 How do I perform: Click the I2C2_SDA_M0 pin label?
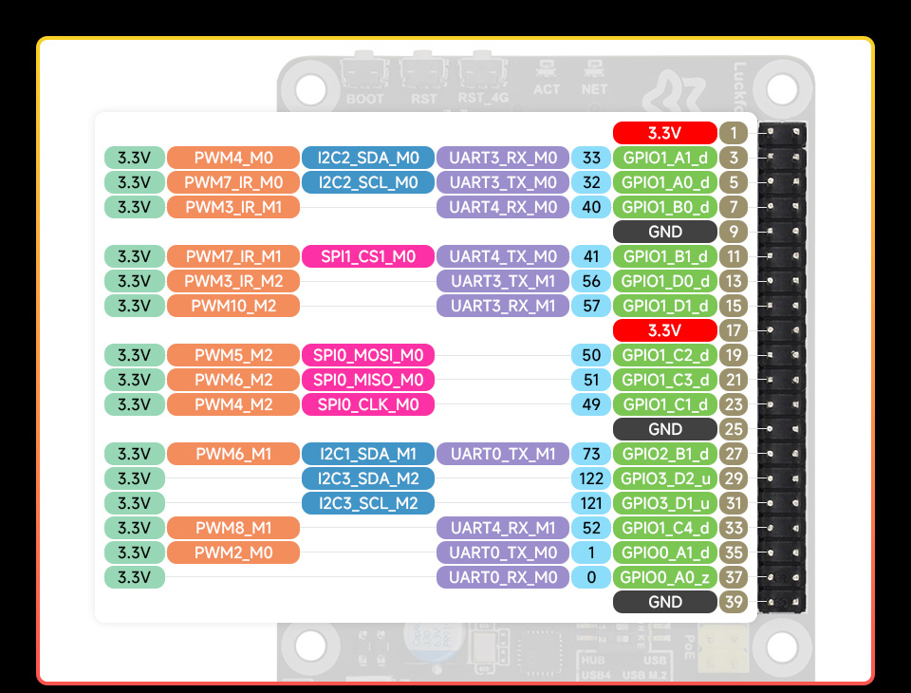click(367, 158)
